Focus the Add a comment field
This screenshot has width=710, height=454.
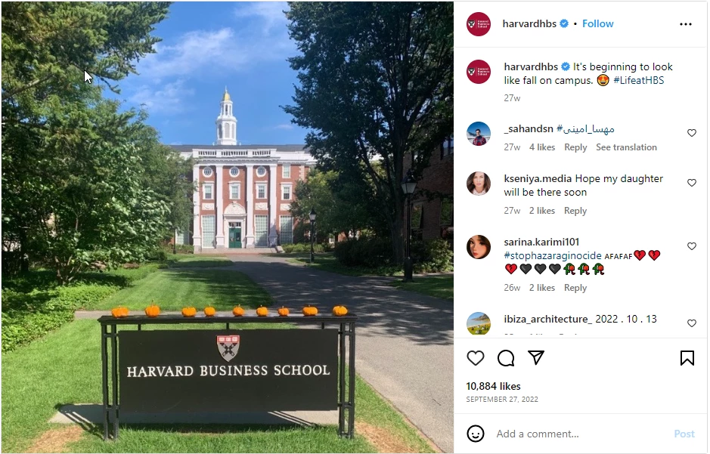[x=582, y=434]
